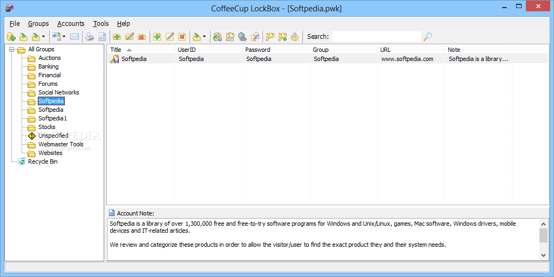Open the Accounts menu
The height and width of the screenshot is (277, 554).
point(71,24)
